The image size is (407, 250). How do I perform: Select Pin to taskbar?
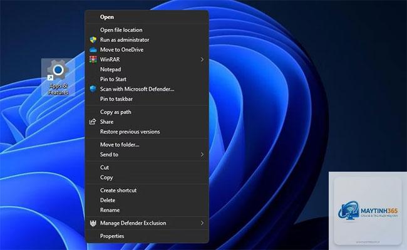pyautogui.click(x=147, y=99)
